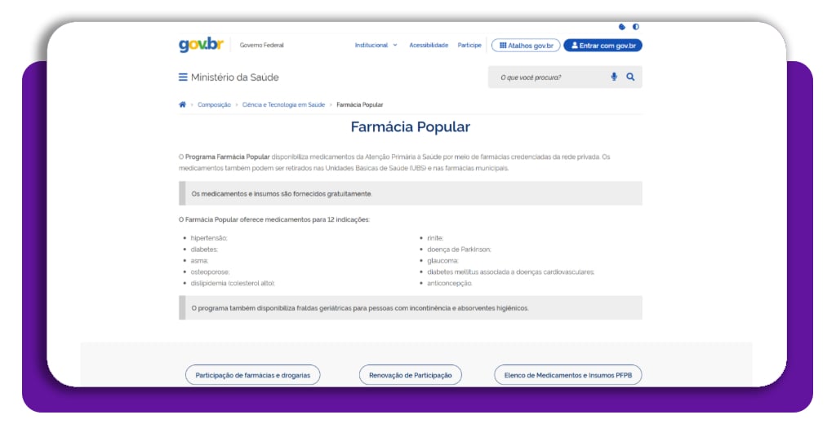Click 'dislipidemia (colesterol alto)' list item
This screenshot has width=836, height=437.
click(x=233, y=283)
